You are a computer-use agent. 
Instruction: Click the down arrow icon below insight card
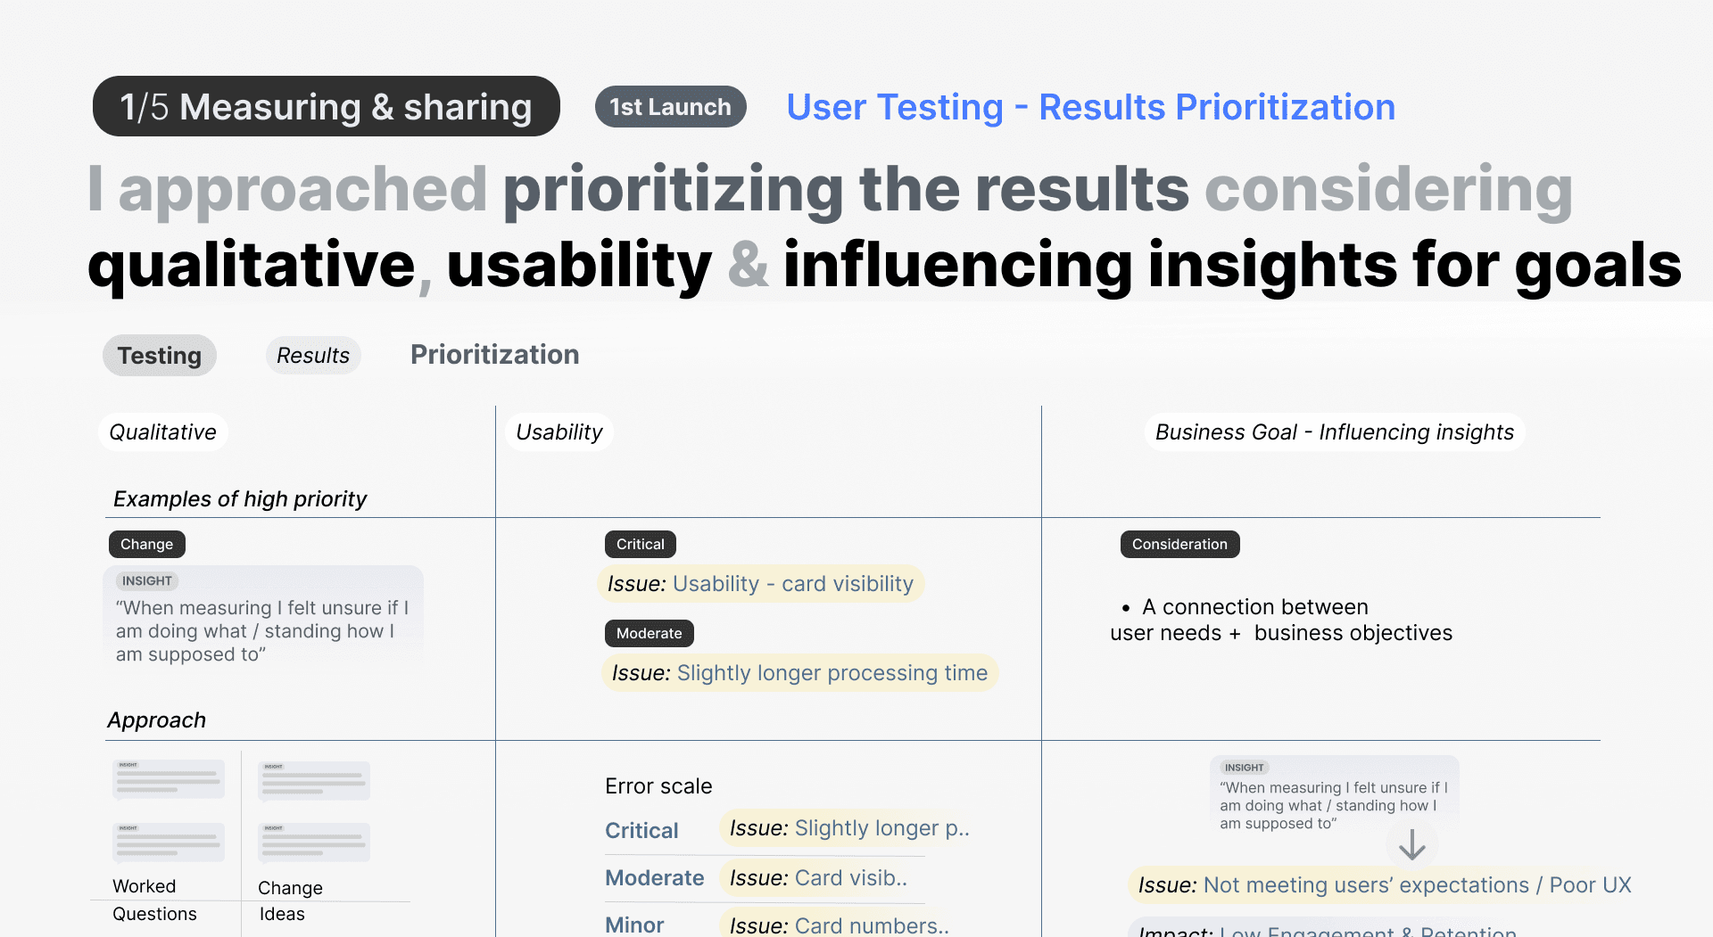1411,844
